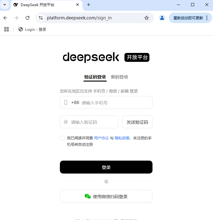Reload the page with refresh icon
The image size is (213, 220).
click(x=27, y=18)
